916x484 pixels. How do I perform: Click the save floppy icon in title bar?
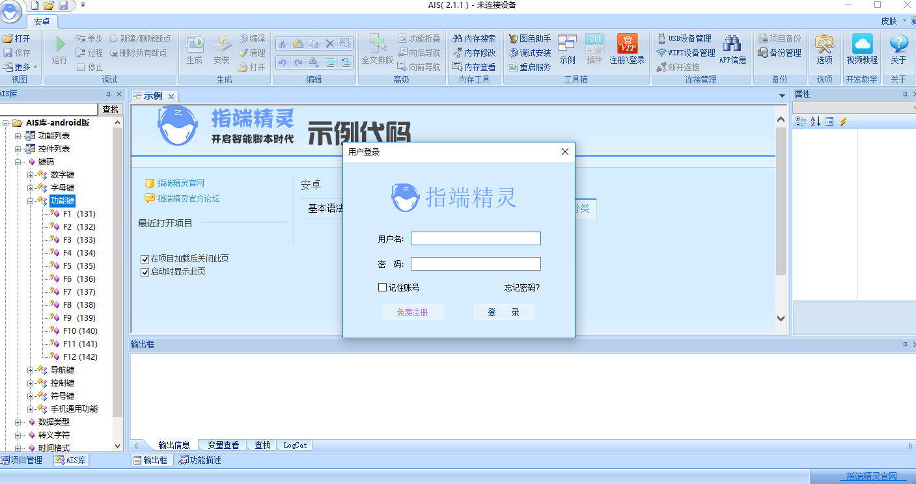(63, 5)
